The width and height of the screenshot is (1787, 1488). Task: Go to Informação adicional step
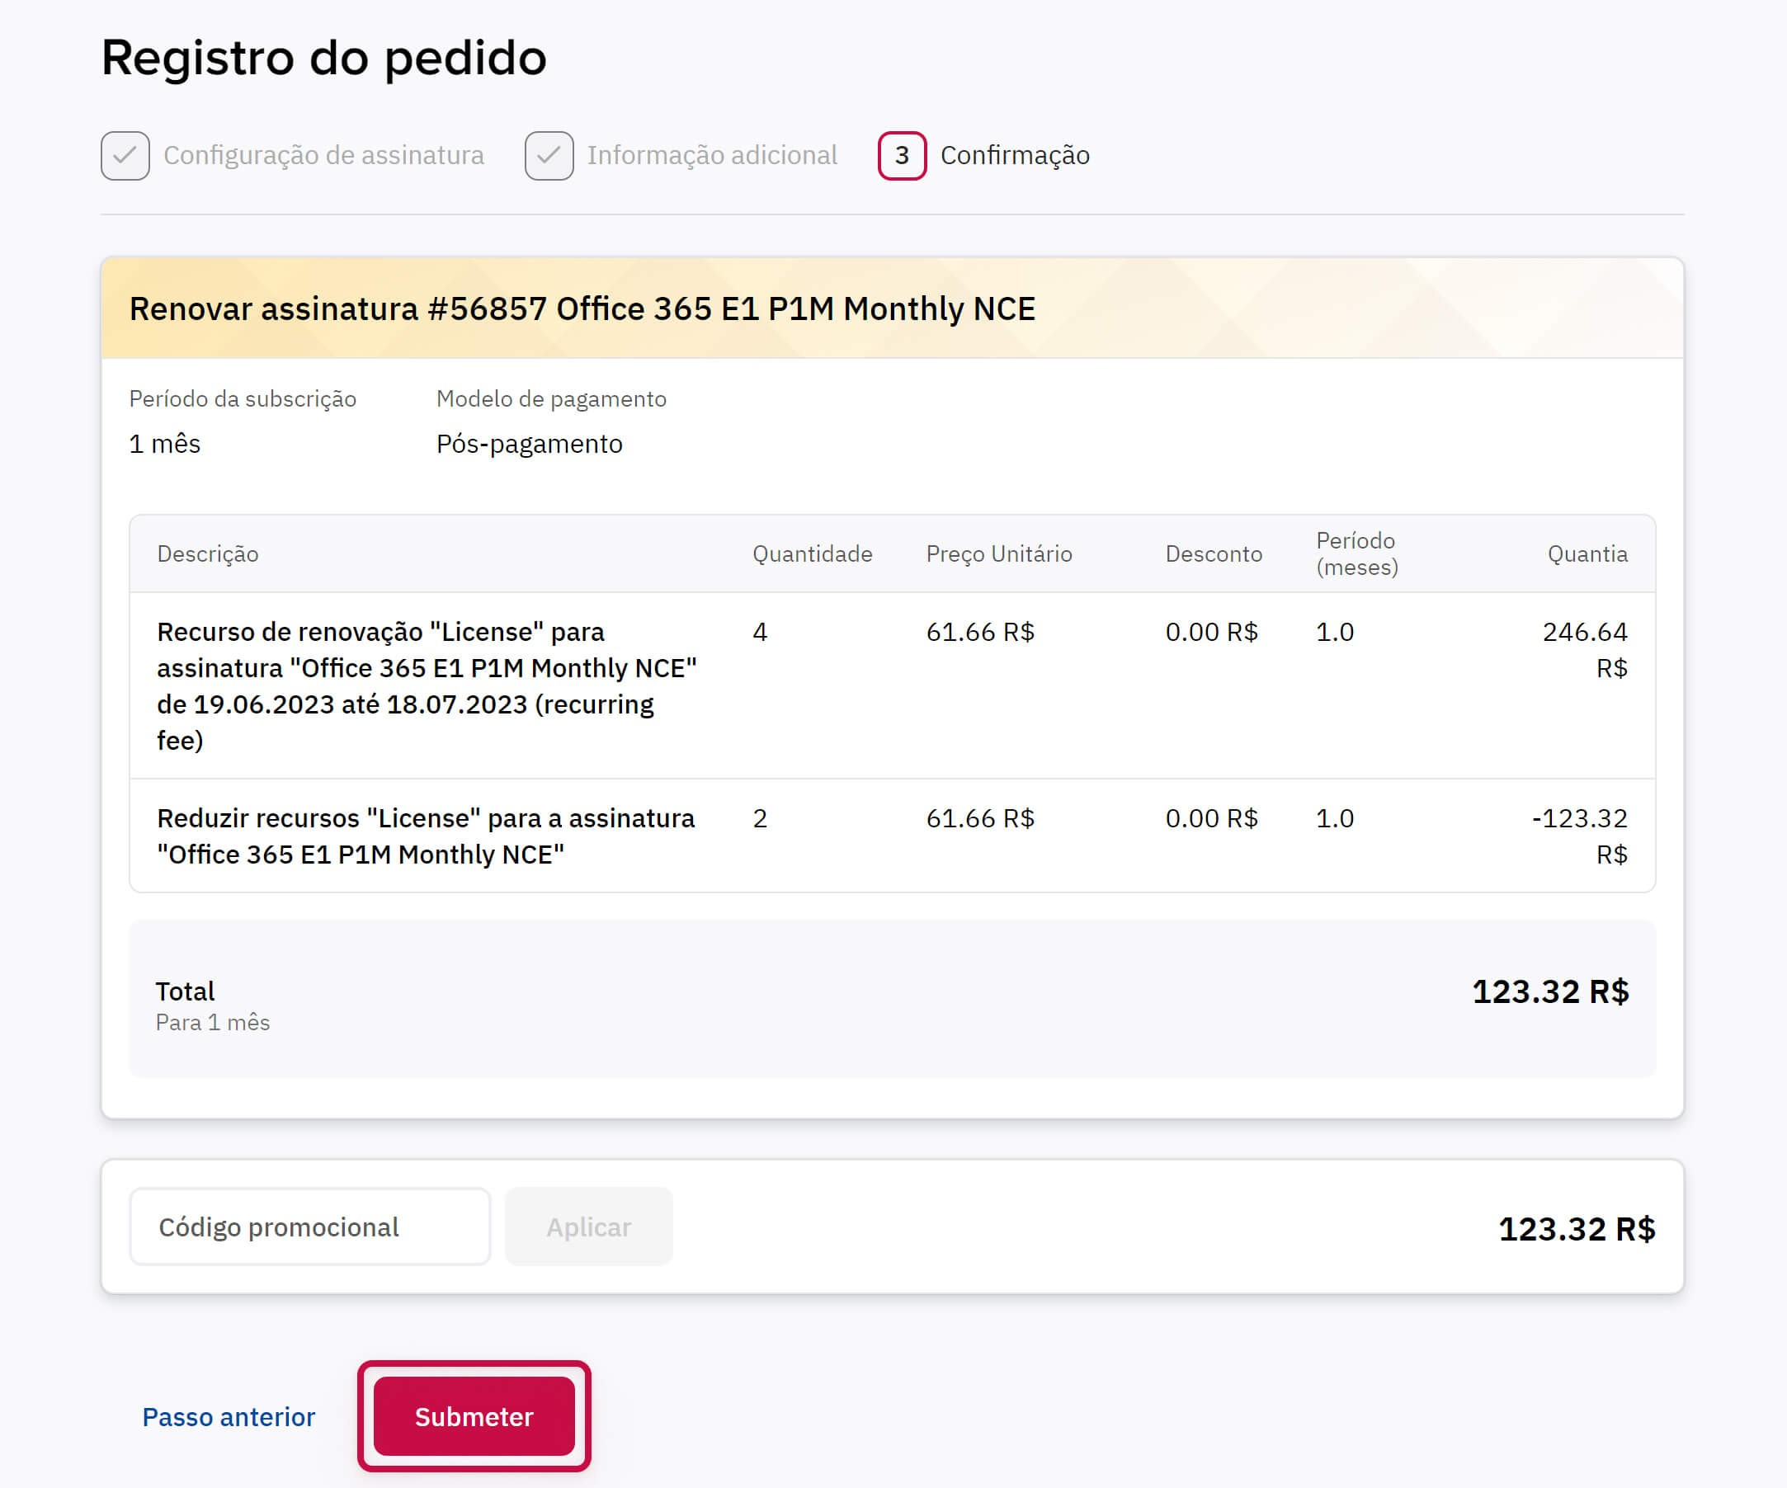(x=712, y=156)
